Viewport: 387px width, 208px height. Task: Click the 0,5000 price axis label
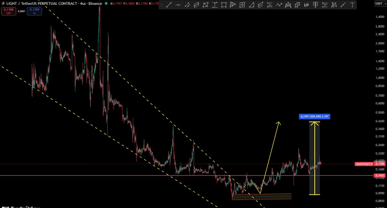click(379, 112)
